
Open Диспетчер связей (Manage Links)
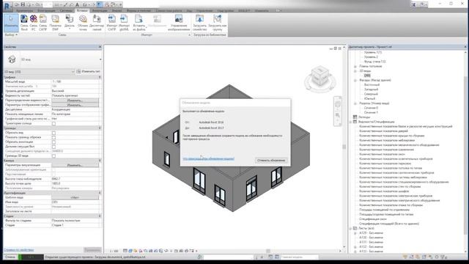click(x=97, y=23)
